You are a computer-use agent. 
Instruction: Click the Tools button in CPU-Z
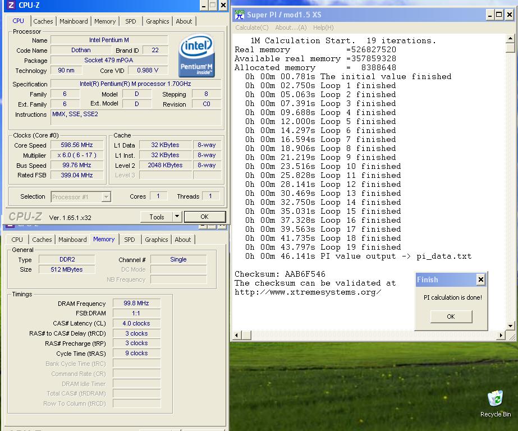point(157,217)
